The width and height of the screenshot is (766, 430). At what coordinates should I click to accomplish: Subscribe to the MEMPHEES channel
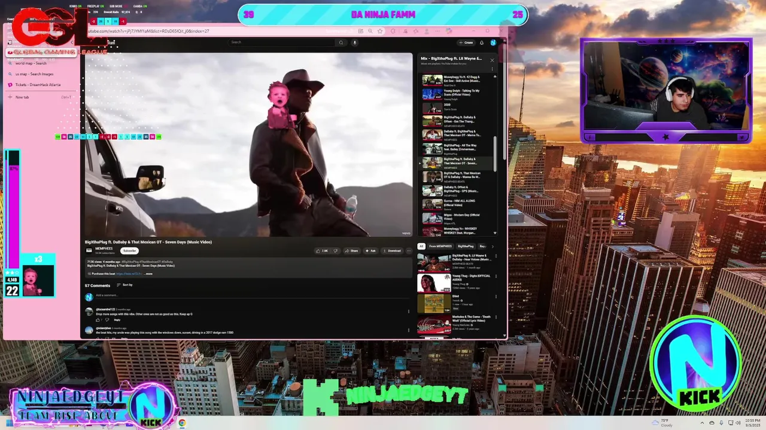pyautogui.click(x=129, y=251)
